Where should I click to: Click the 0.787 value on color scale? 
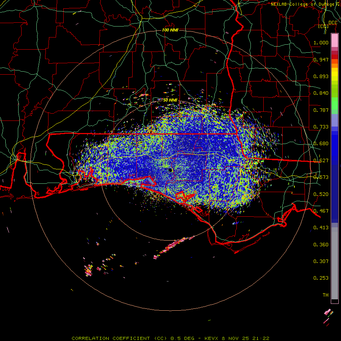(x=321, y=110)
